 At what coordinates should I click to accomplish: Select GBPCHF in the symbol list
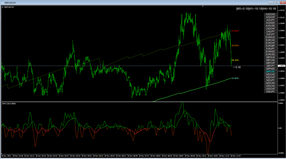(270, 63)
